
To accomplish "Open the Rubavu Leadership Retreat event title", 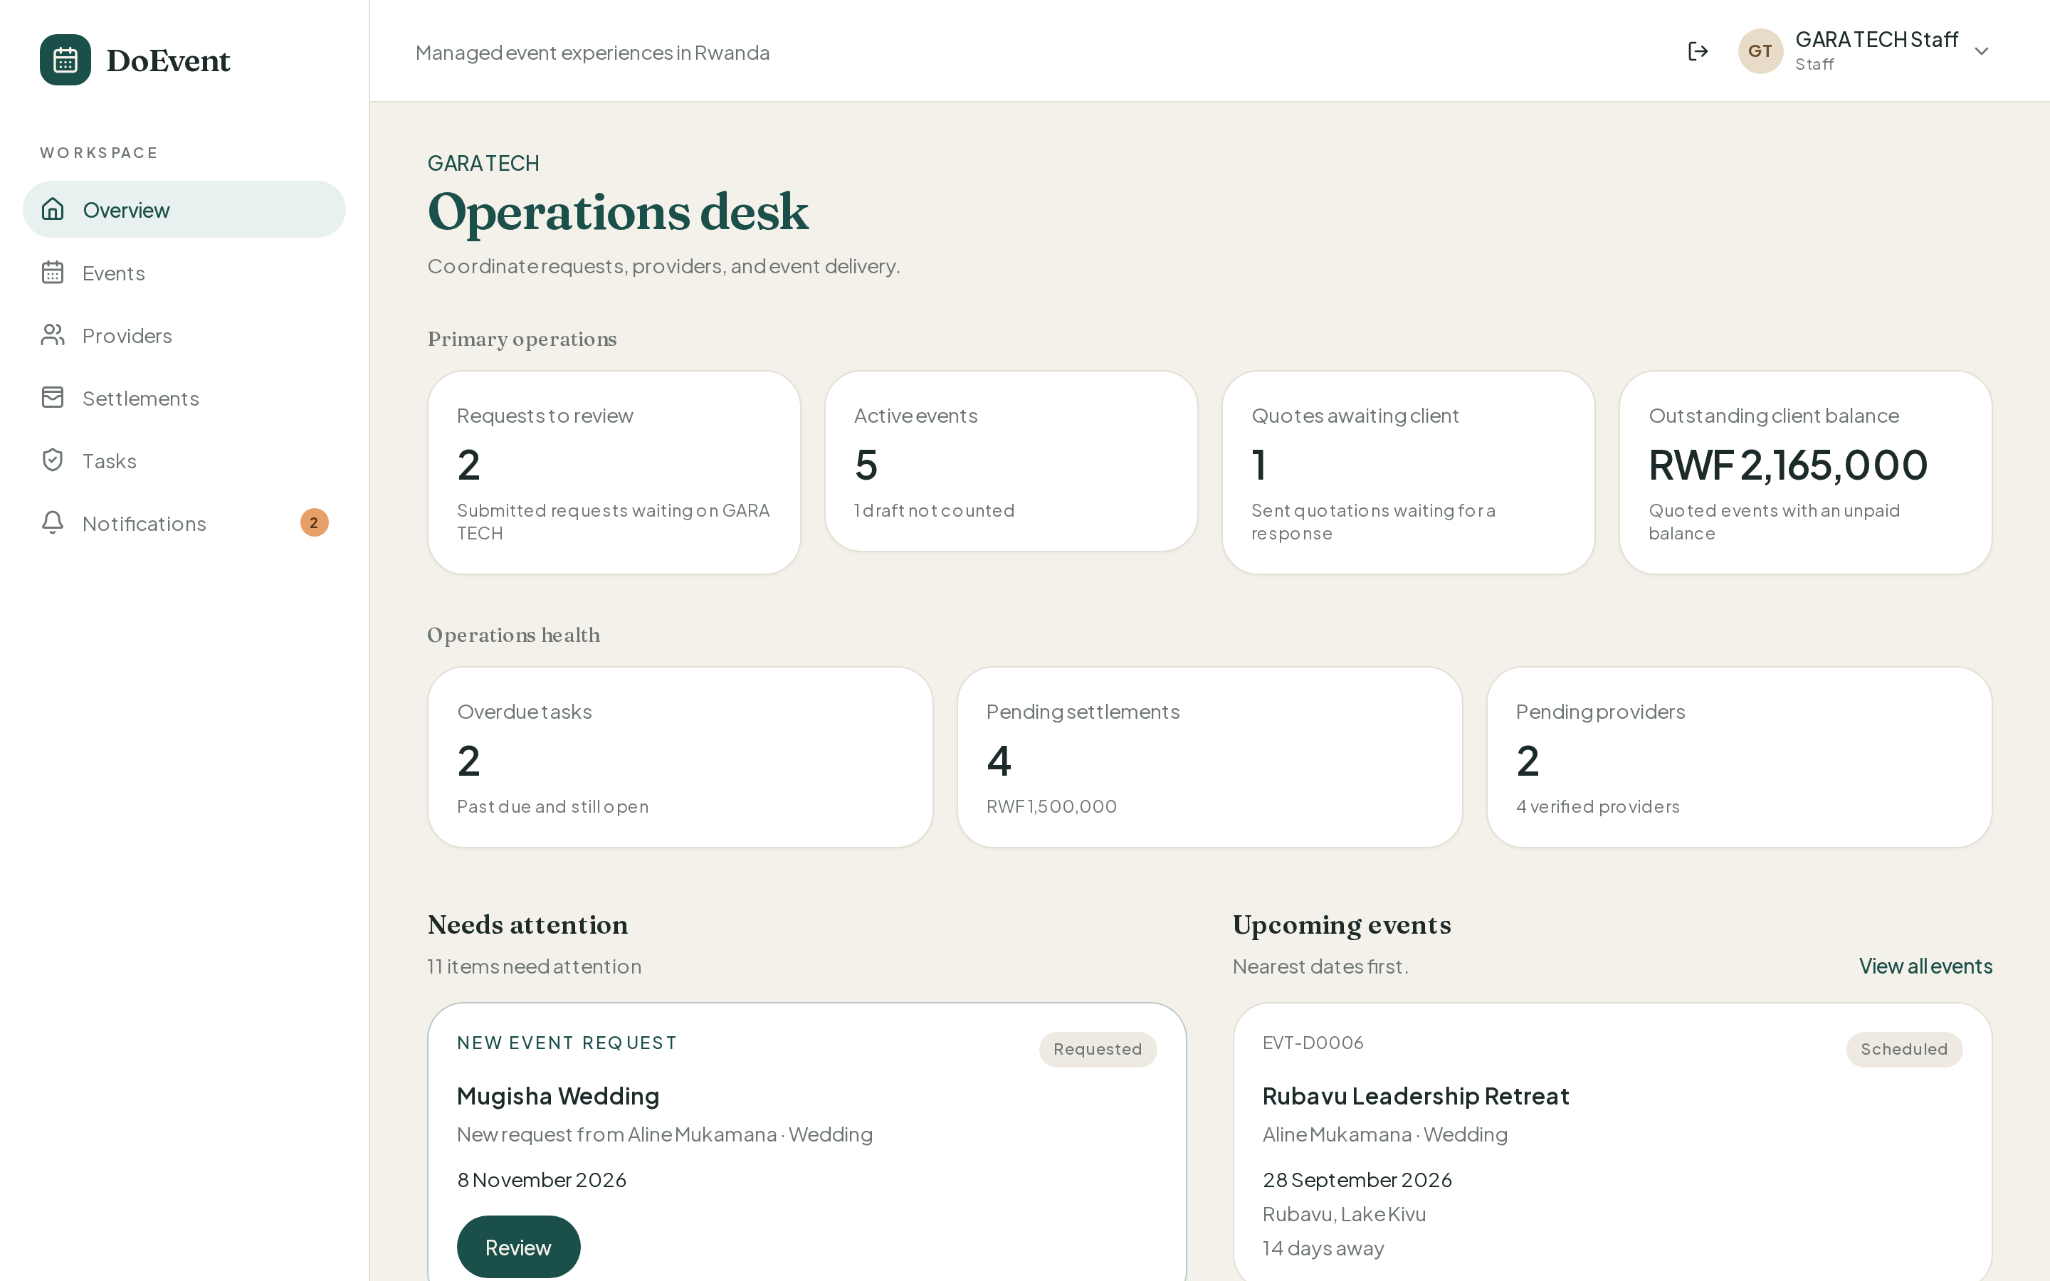I will click(x=1416, y=1095).
